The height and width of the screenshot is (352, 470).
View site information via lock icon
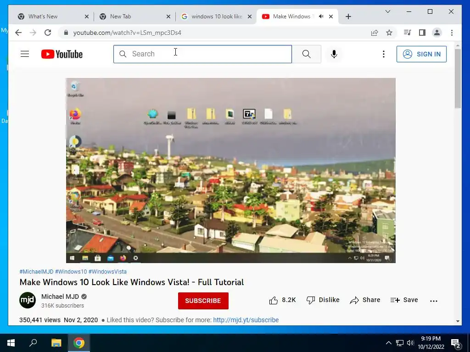(66, 33)
